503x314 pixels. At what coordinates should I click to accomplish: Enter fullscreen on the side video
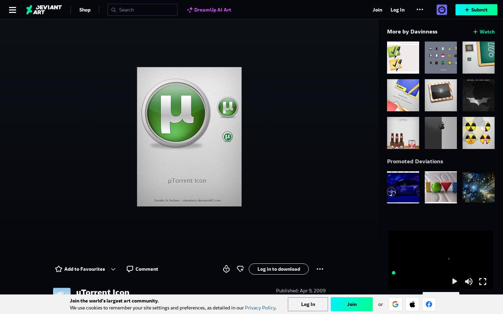click(x=483, y=281)
